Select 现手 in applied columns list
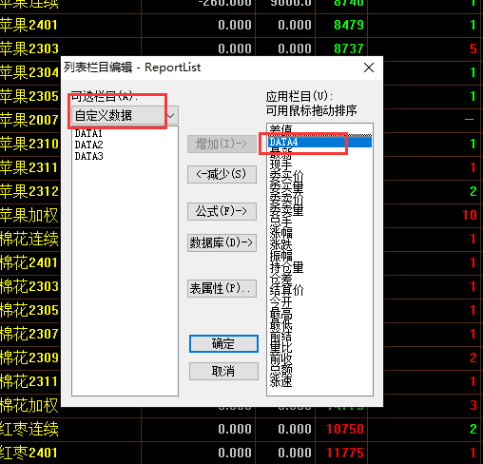 (x=280, y=164)
